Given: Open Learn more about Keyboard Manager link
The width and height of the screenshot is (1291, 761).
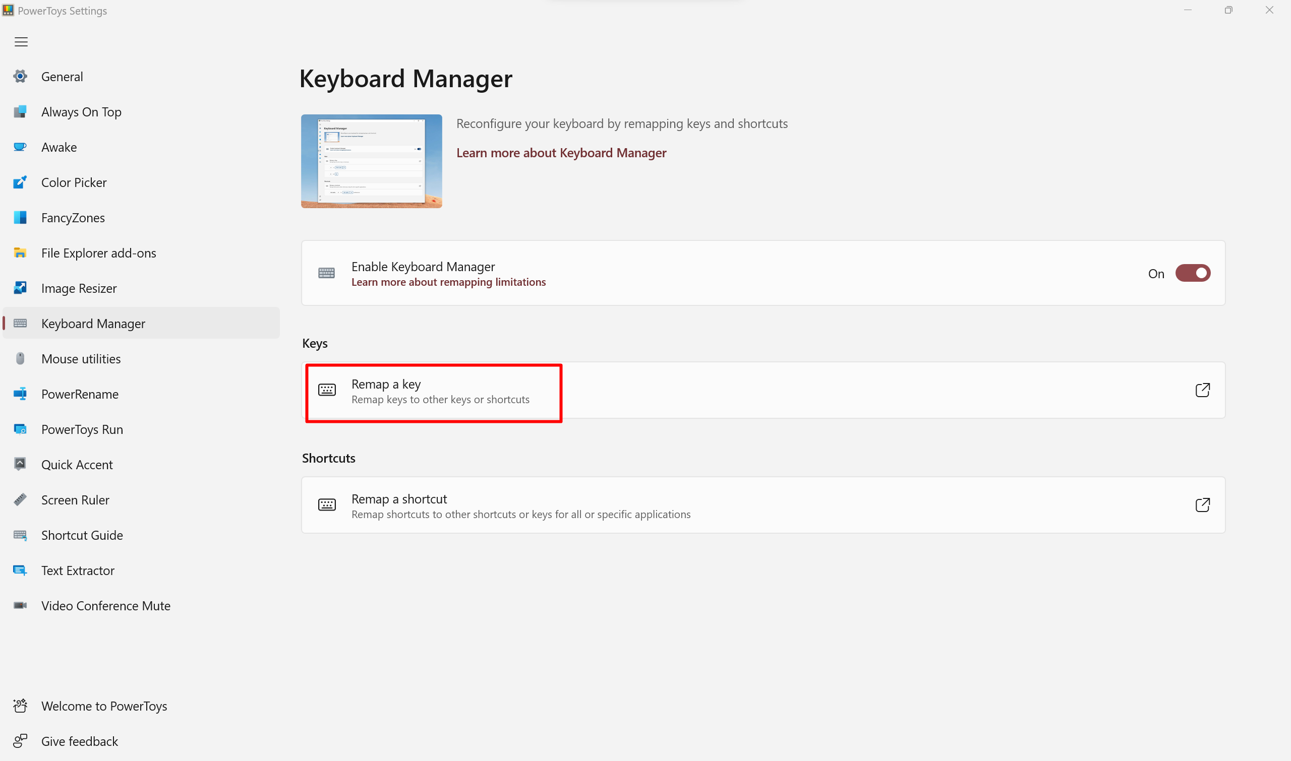Looking at the screenshot, I should [x=561, y=152].
